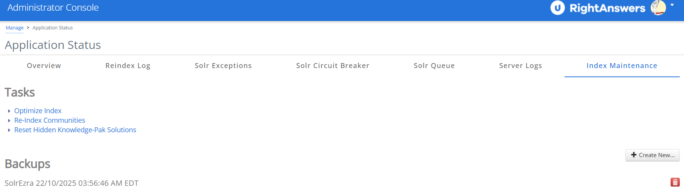Open the user avatar profile picture

[x=658, y=8]
